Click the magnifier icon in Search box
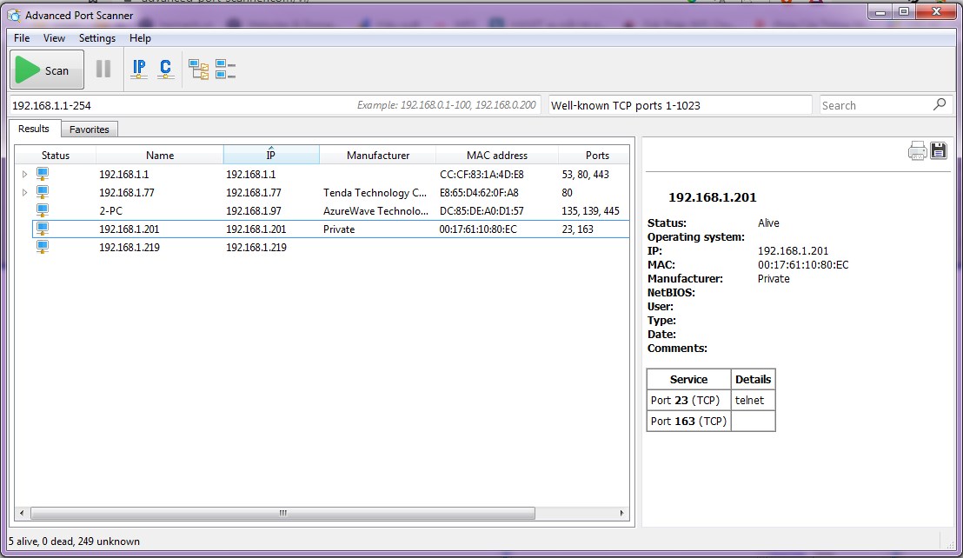963x558 pixels. [x=940, y=104]
